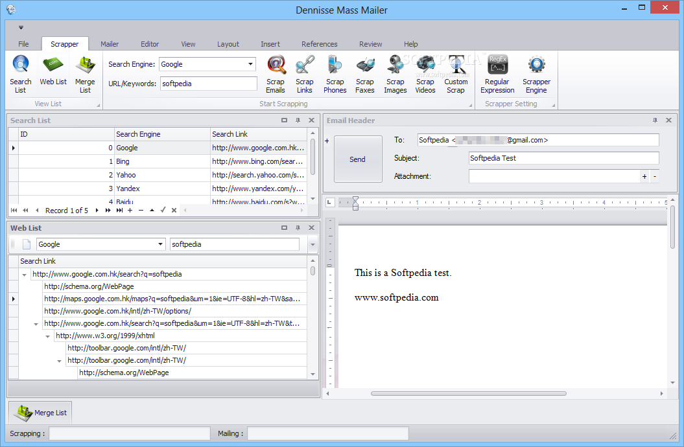Viewport: 684px width, 447px height.
Task: Collapse second toolbar.google.com/intl/zh-TW/ node
Action: click(x=60, y=361)
